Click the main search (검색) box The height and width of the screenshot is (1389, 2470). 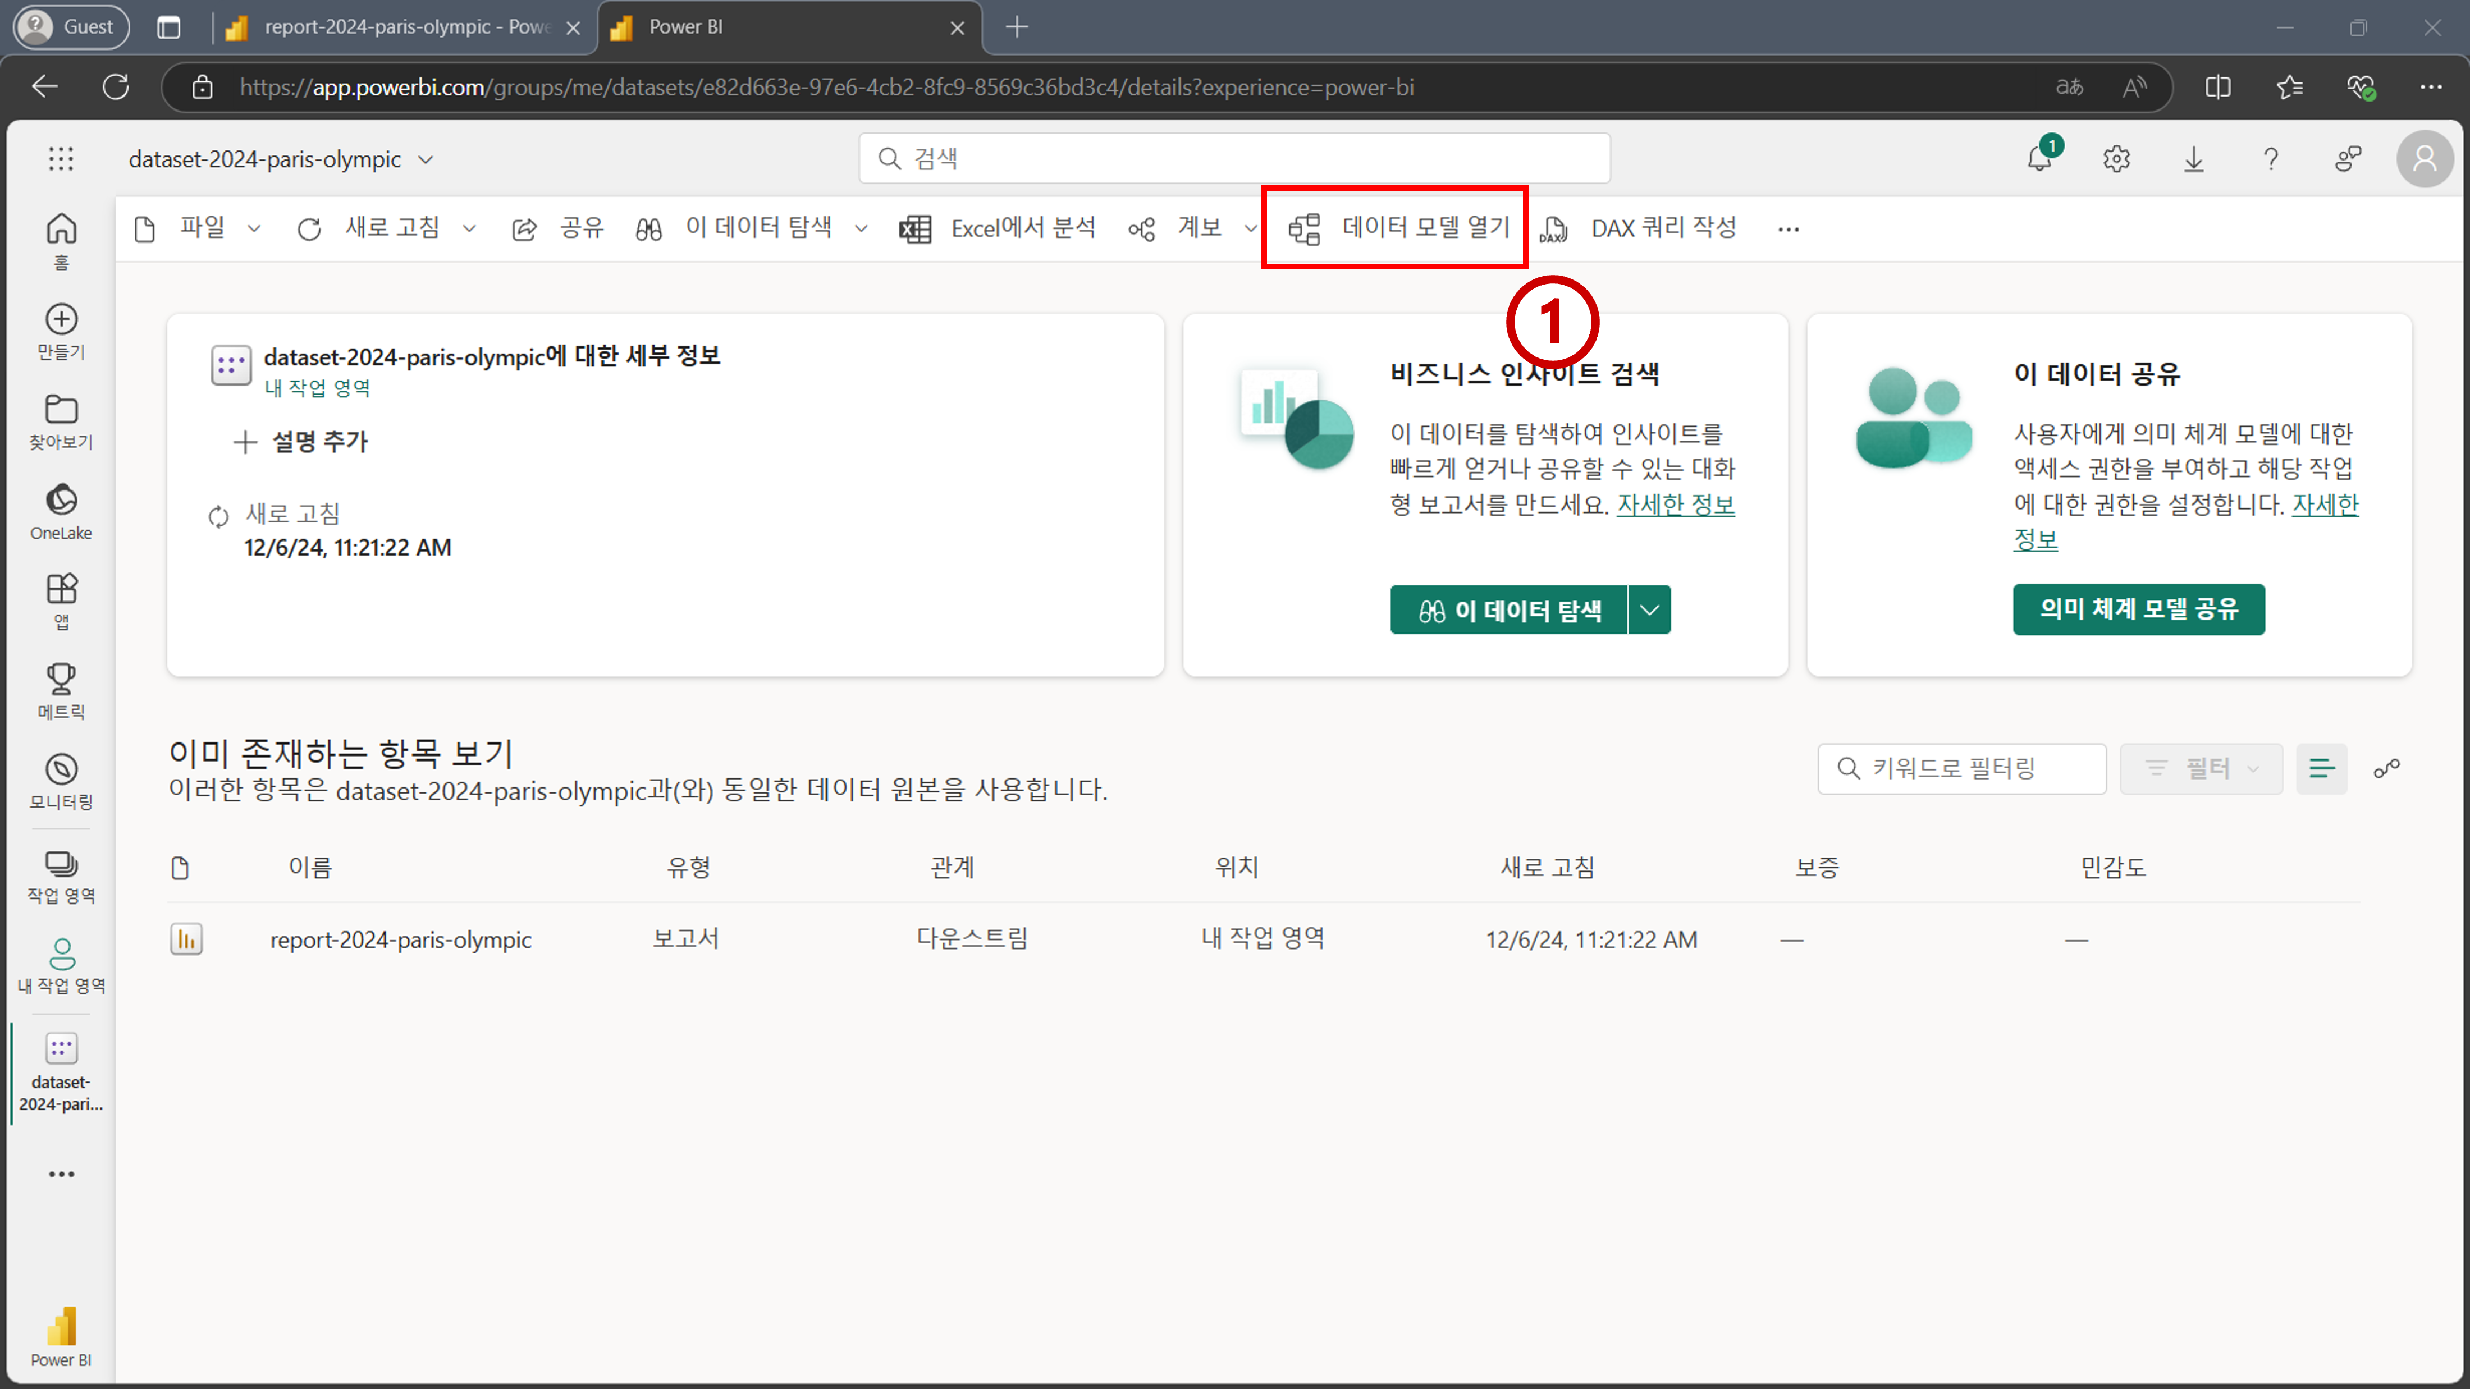[x=1235, y=158]
